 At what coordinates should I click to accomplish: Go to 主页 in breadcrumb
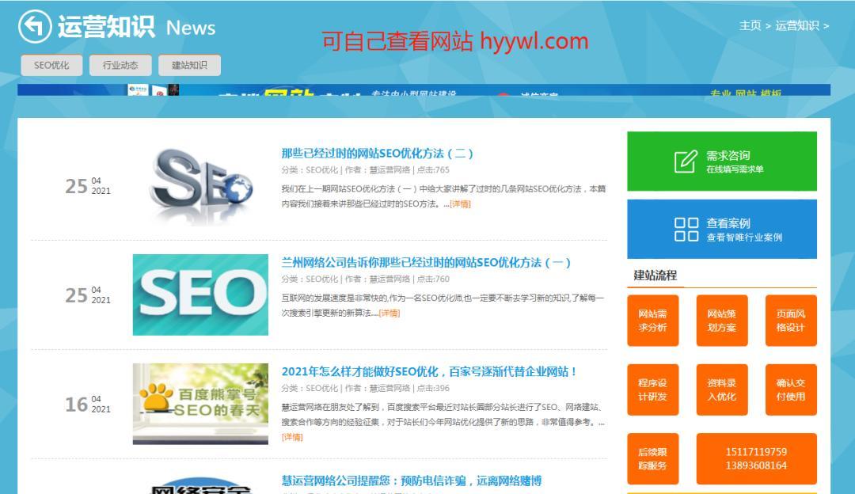[x=750, y=25]
